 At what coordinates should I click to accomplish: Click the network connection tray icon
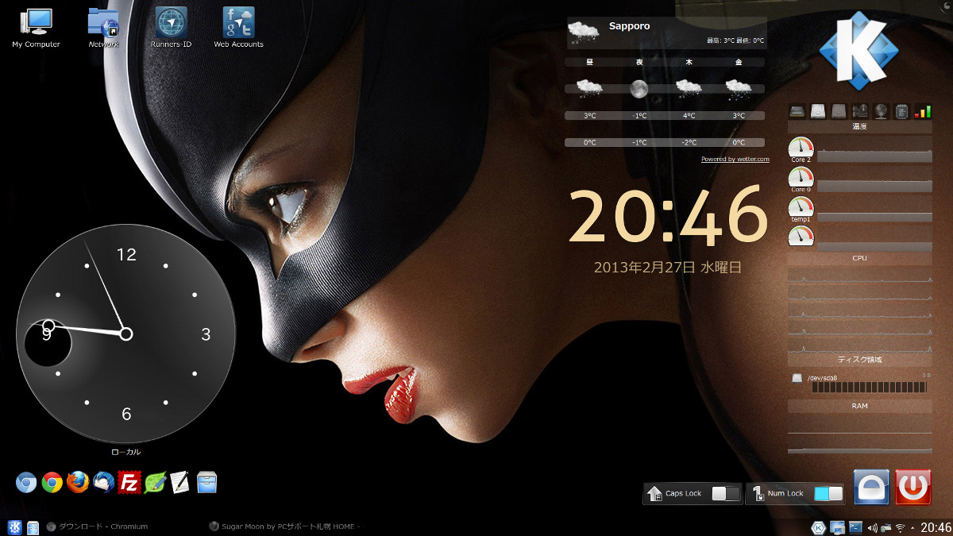(886, 528)
